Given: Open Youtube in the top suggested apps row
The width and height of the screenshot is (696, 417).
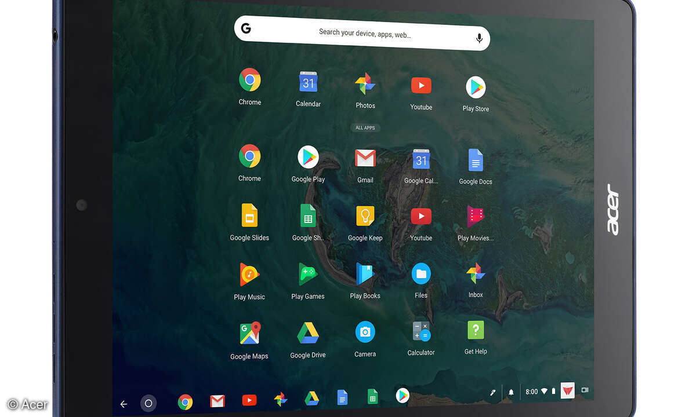Looking at the screenshot, I should (x=421, y=86).
